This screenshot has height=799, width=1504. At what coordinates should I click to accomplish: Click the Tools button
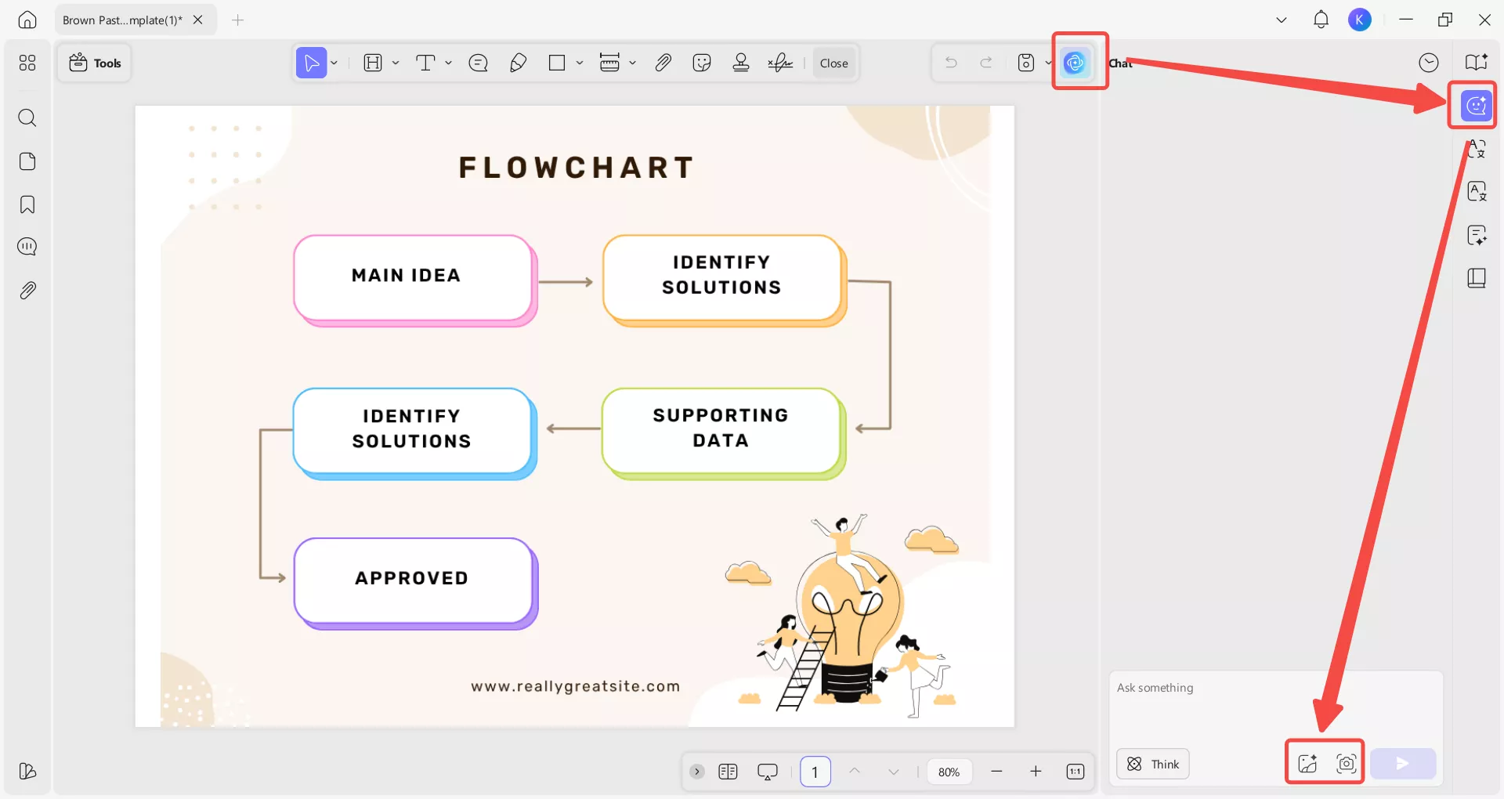[95, 63]
